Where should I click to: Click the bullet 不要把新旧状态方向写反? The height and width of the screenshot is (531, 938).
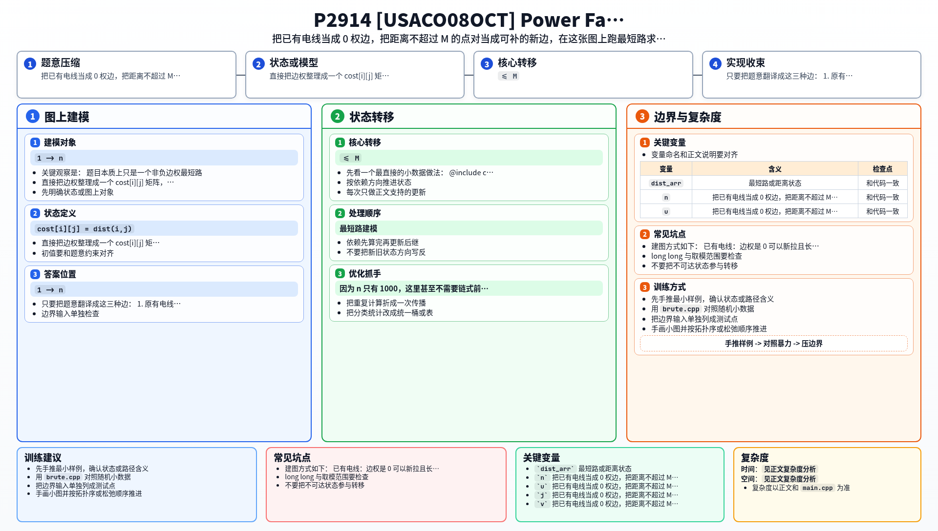click(x=386, y=252)
